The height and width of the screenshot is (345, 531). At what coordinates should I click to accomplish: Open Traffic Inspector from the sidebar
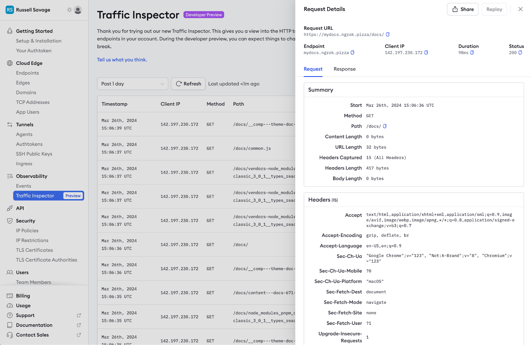coord(36,196)
